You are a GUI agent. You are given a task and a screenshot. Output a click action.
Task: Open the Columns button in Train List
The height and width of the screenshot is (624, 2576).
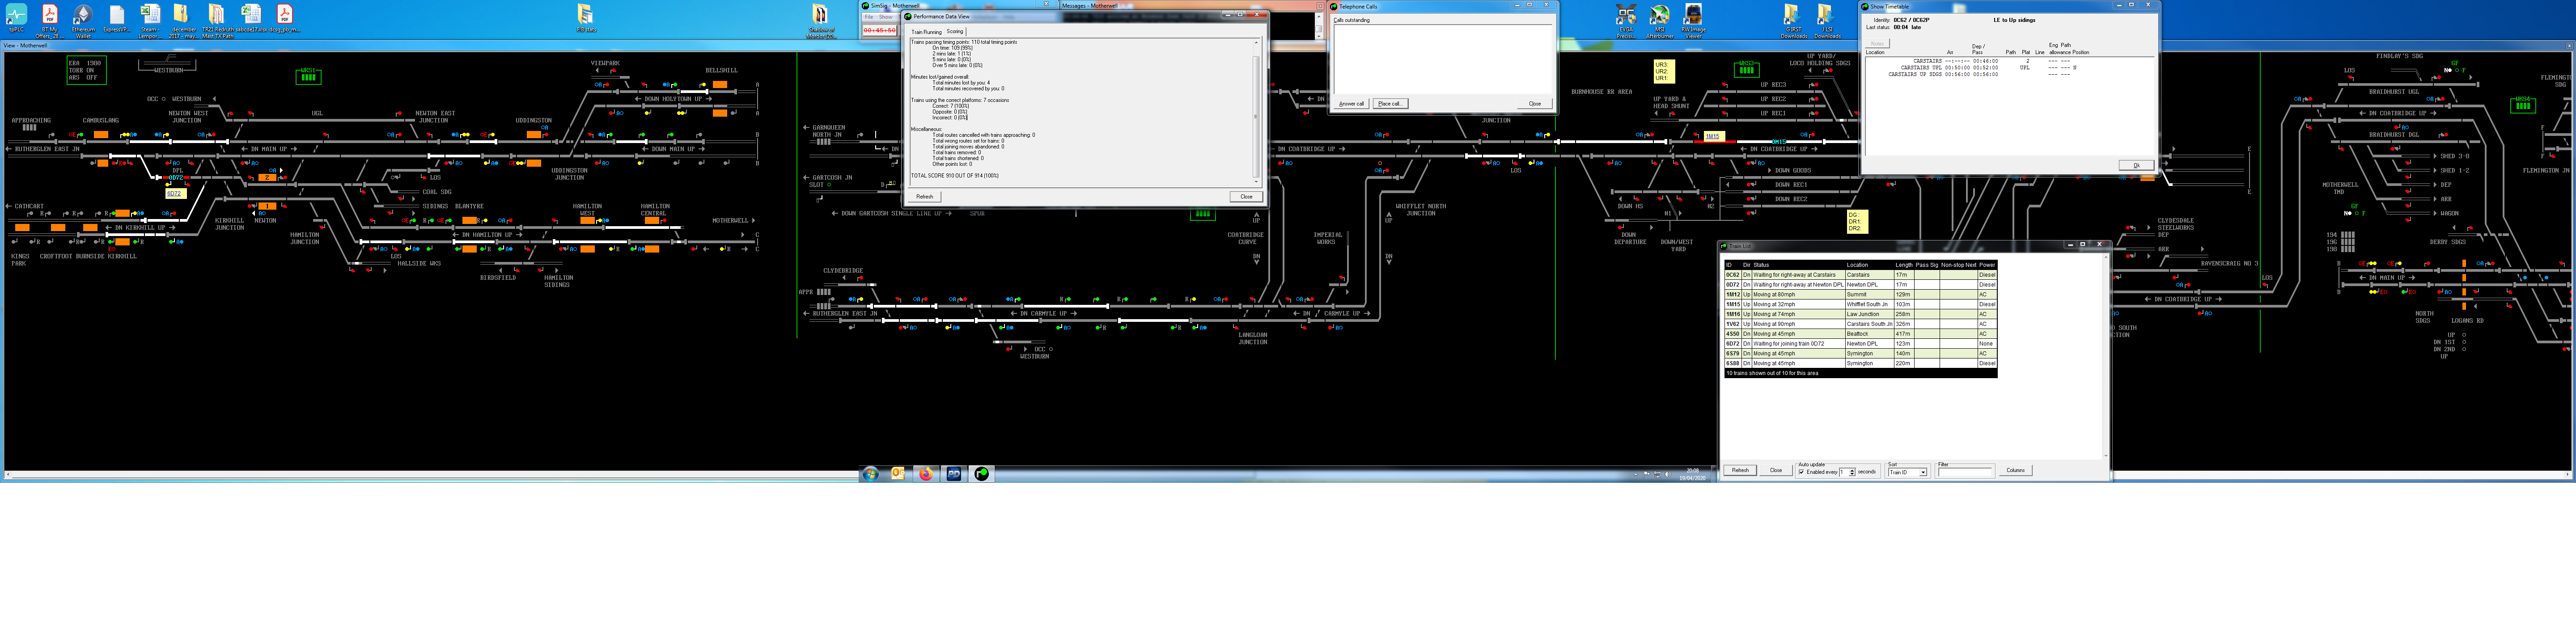(x=2015, y=470)
